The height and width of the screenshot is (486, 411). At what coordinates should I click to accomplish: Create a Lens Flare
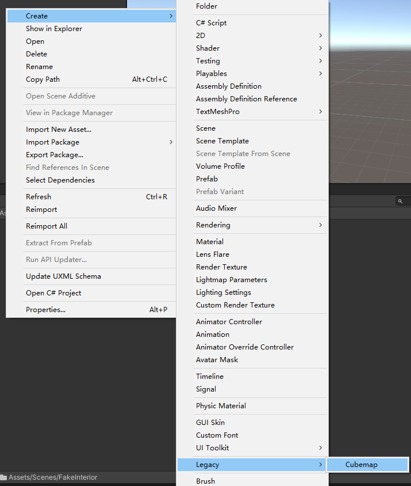[252, 255]
